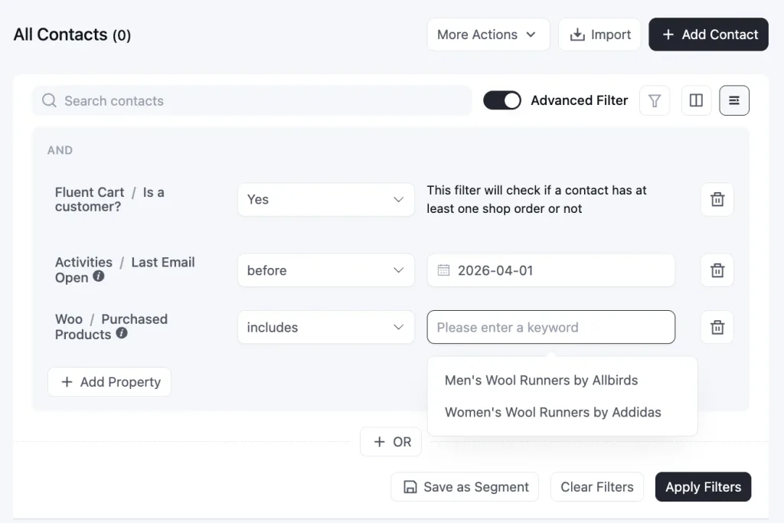This screenshot has height=523, width=784.
Task: Click info icon next to Last Email Open
Action: 99,276
